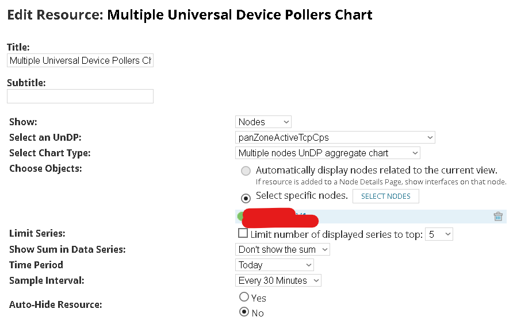This screenshot has height=328, width=513.
Task: Open the Time Period dropdown
Action: pyautogui.click(x=275, y=265)
